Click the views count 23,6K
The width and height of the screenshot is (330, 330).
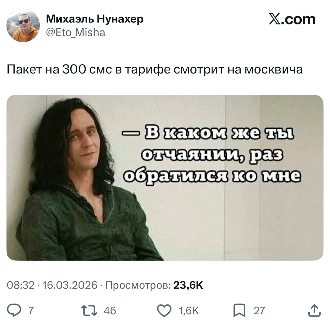pos(188,285)
